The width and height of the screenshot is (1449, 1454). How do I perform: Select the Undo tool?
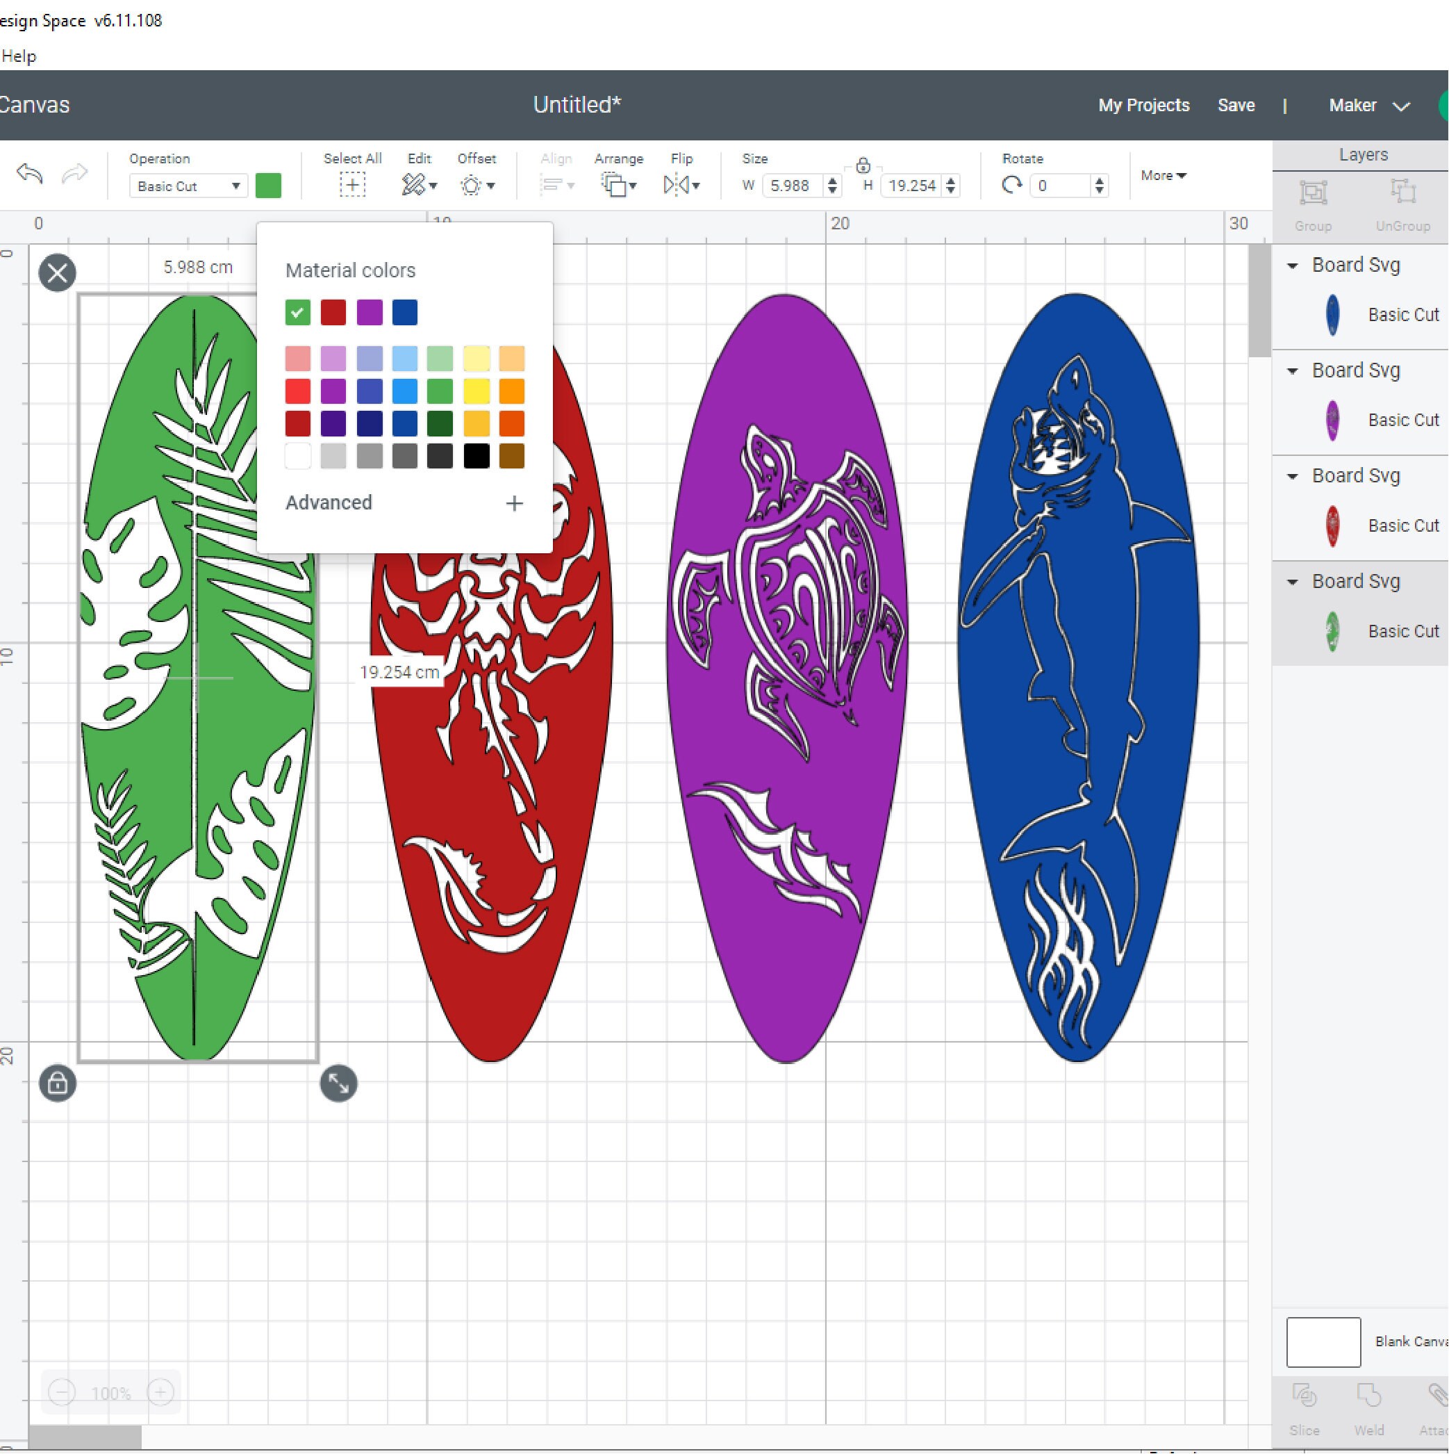click(x=30, y=174)
